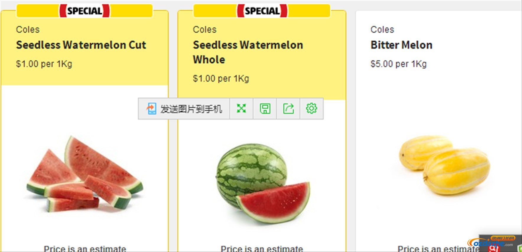Open Bitter Melon product title

pyautogui.click(x=401, y=45)
